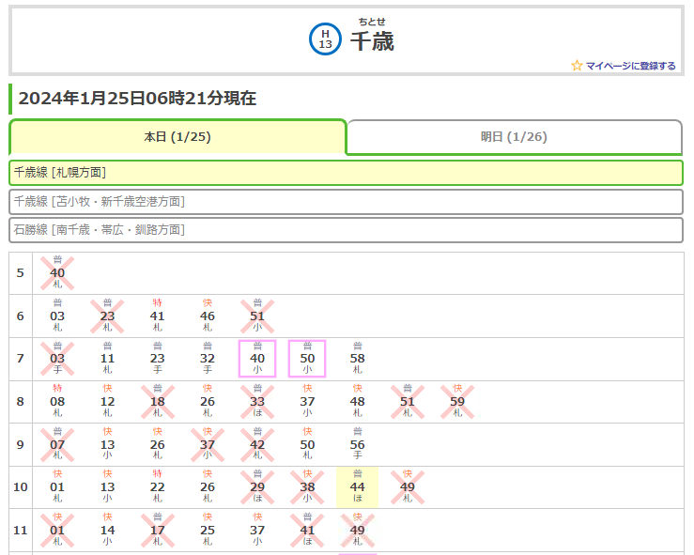Select 石勝線 [南千歳・帯広・釧路方面] direction

[x=346, y=229]
